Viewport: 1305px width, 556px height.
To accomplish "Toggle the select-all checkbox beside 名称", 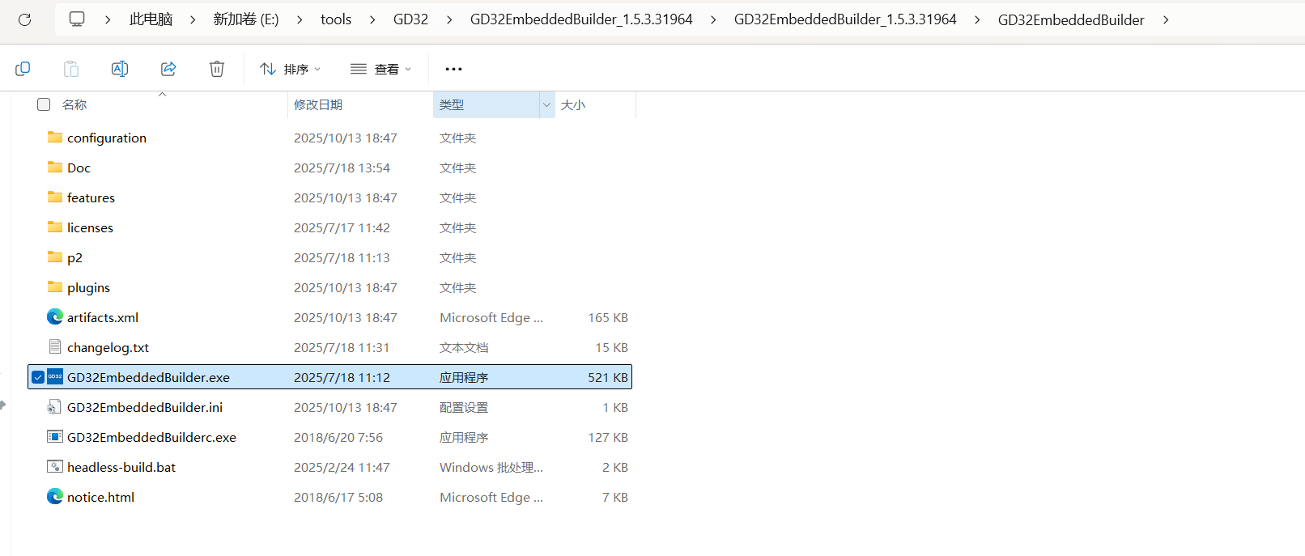I will [x=44, y=104].
